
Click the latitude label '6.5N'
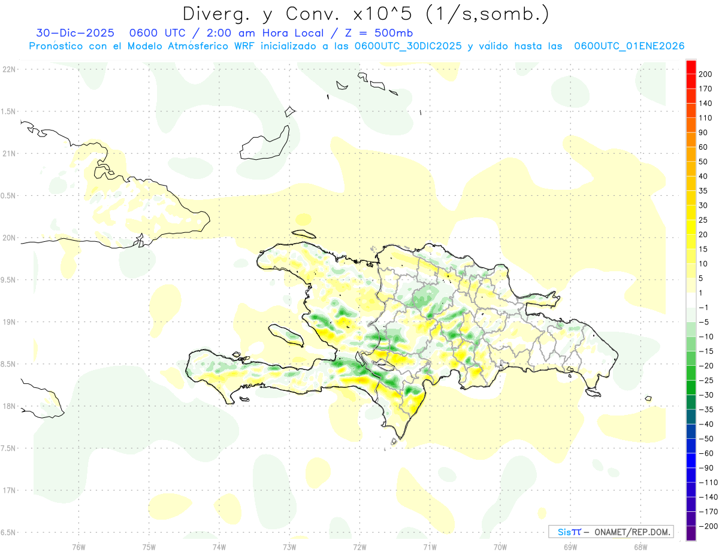pos(8,532)
